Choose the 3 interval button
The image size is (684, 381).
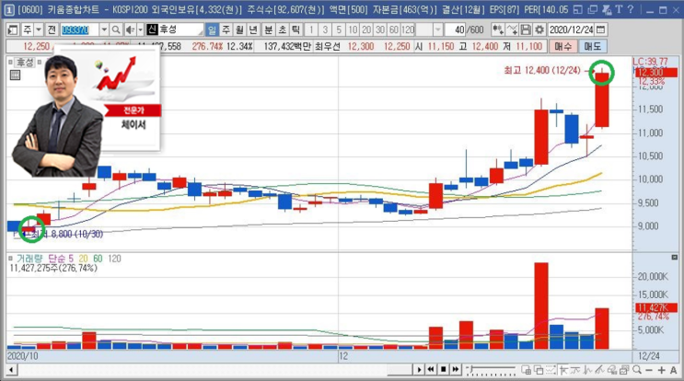pyautogui.click(x=325, y=29)
